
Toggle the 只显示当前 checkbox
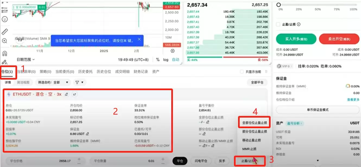242,71
